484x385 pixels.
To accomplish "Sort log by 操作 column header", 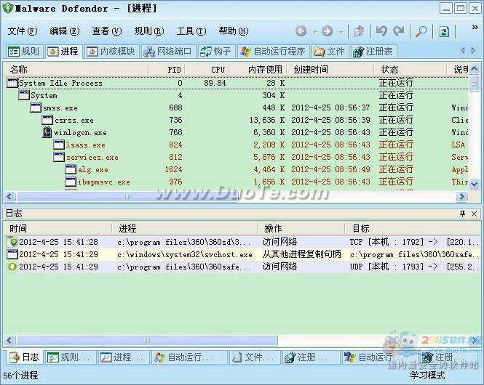I will click(301, 229).
